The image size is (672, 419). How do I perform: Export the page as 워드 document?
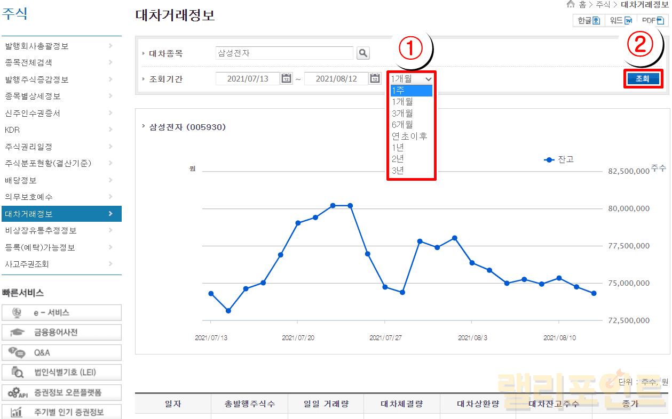(621, 21)
